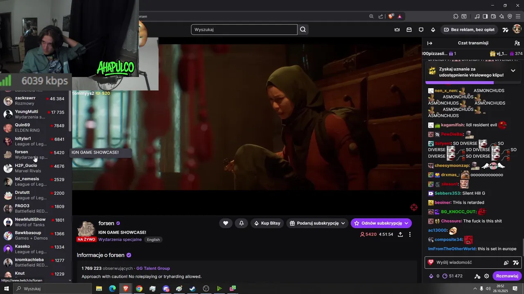
Task: Open Podaruj subskrypcję dropdown
Action: click(318, 223)
